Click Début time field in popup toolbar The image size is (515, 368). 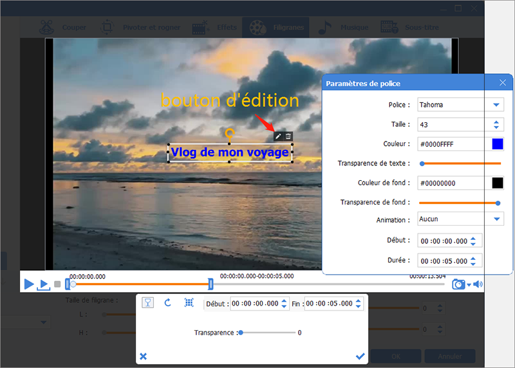point(255,304)
